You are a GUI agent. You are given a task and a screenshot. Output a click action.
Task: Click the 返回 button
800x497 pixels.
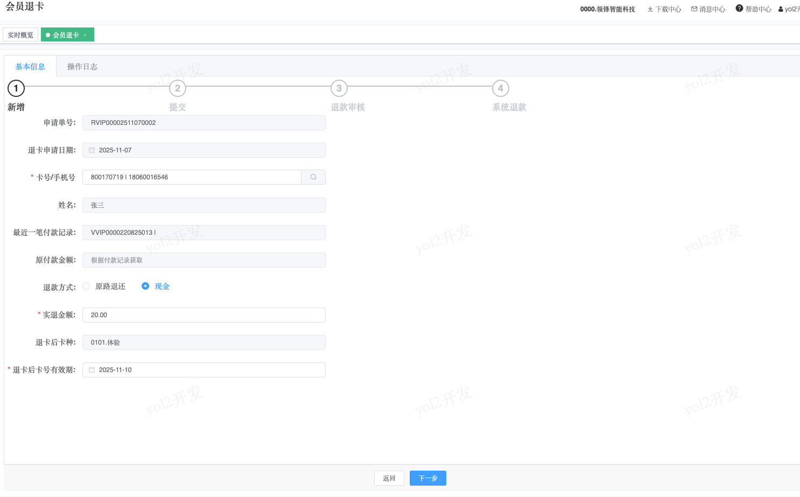389,478
